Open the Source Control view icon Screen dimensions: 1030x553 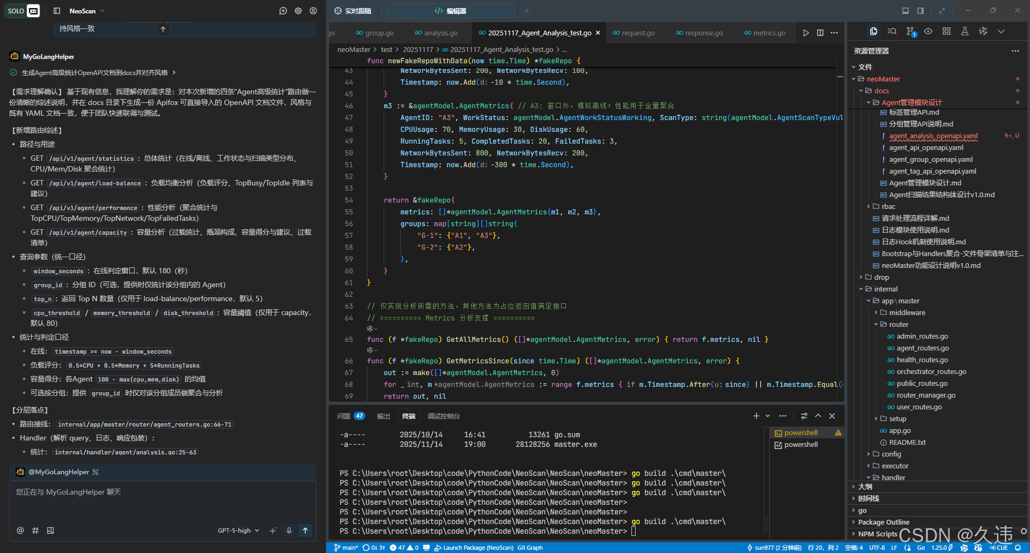(x=910, y=32)
